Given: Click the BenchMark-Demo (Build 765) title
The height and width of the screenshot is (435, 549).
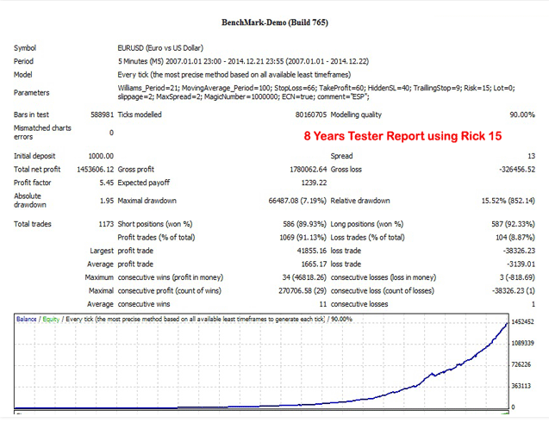Looking at the screenshot, I should click(x=275, y=22).
